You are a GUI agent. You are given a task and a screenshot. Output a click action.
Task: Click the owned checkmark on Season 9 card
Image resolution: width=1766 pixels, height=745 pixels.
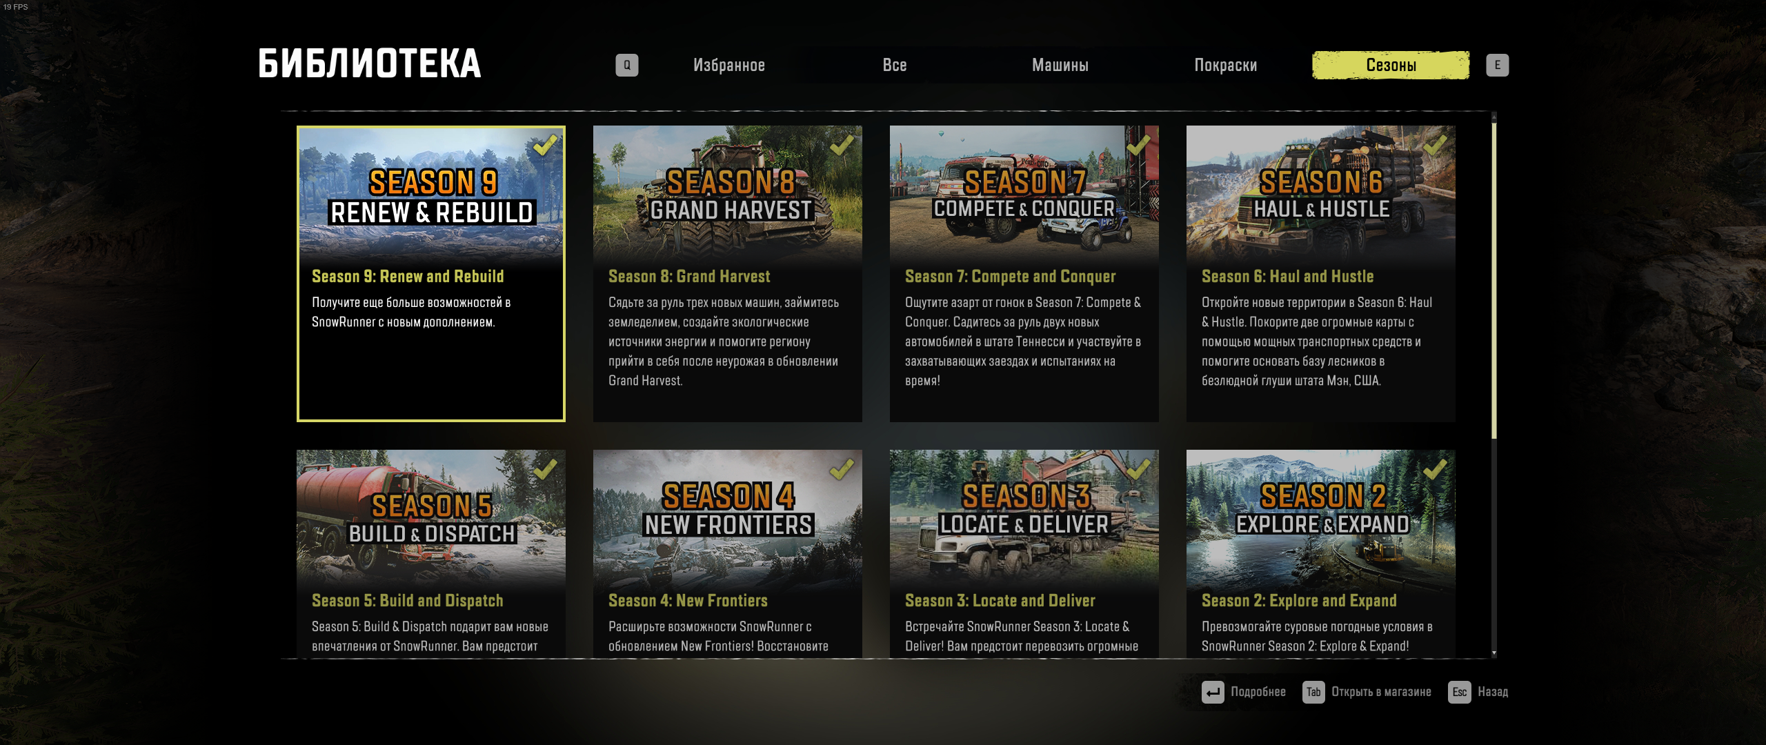tap(545, 145)
